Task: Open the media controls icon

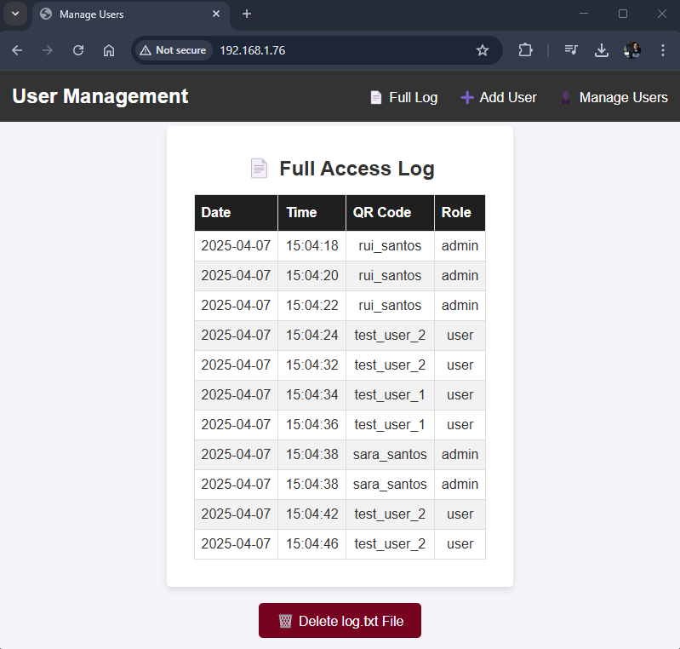Action: (571, 50)
